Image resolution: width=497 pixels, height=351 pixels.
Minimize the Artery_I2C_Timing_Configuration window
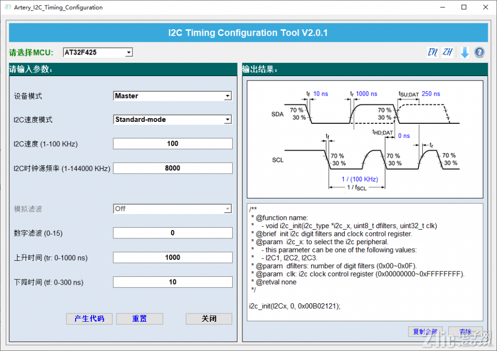[x=442, y=7]
